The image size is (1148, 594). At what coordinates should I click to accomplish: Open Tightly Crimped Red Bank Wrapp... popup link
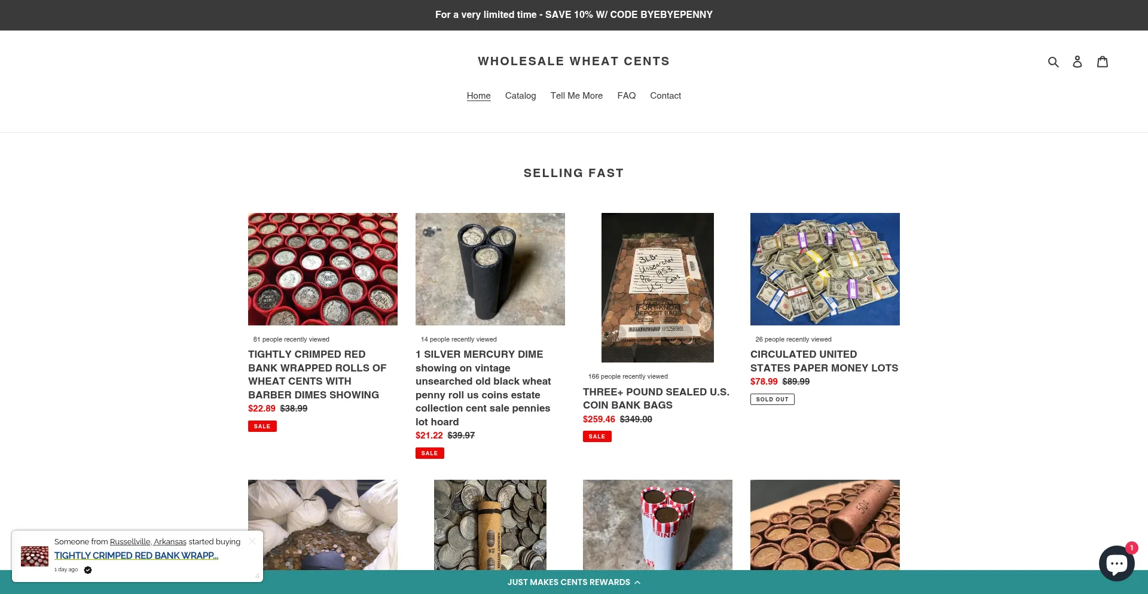(136, 556)
